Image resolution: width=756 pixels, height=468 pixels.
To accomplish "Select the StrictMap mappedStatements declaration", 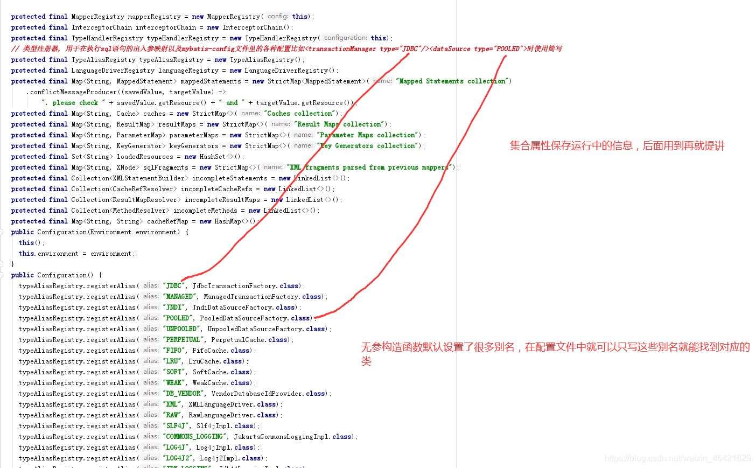I will point(162,81).
